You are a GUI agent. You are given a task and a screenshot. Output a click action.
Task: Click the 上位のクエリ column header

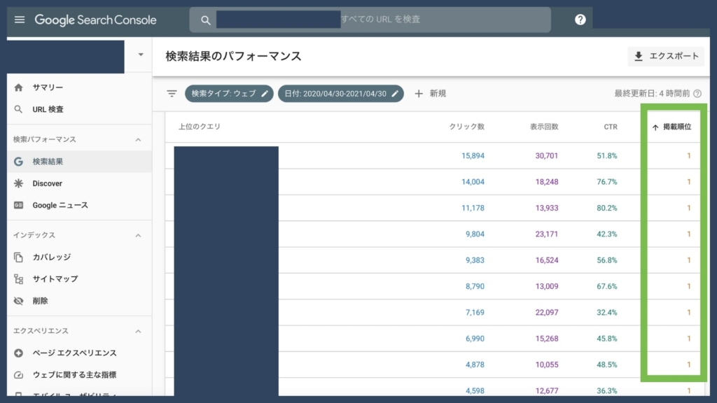200,127
